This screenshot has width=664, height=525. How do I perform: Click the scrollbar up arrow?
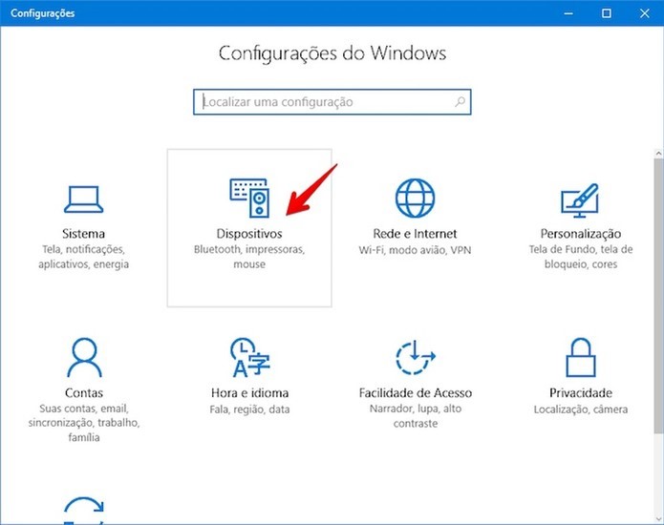(658, 153)
